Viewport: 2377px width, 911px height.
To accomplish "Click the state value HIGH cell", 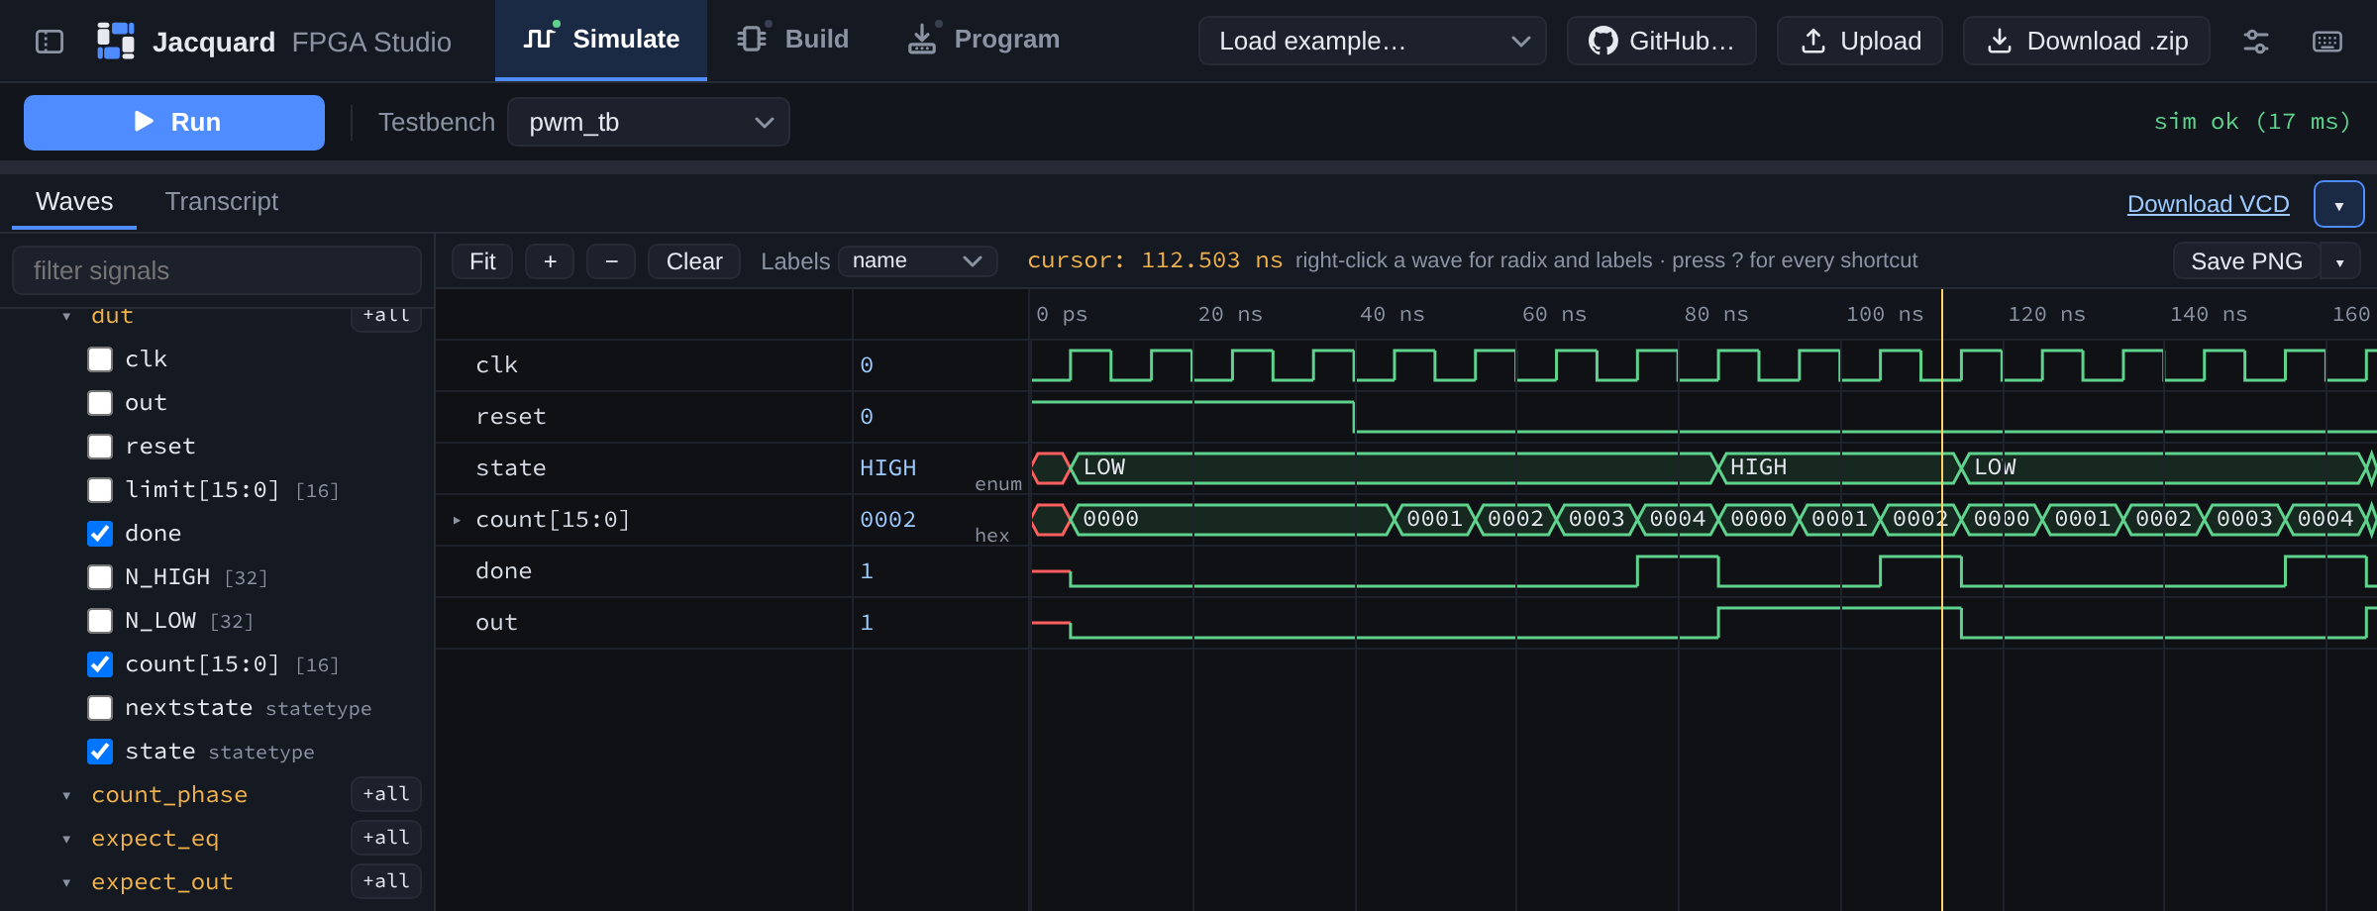I will click(887, 468).
